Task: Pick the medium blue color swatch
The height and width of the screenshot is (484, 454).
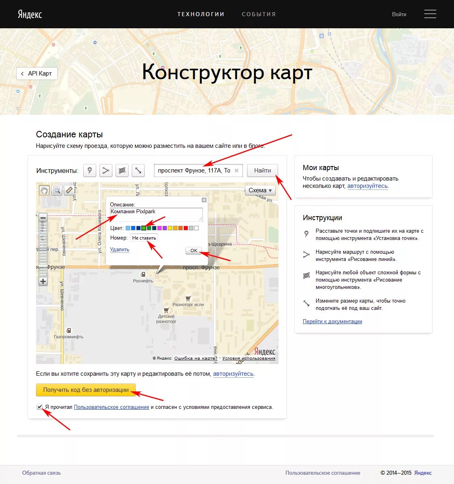Action: pyautogui.click(x=133, y=228)
